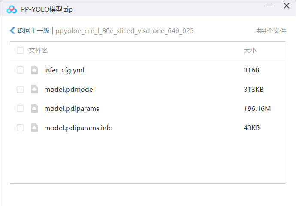Click the PP-YOLO模型.zip window title
Image resolution: width=296 pixels, height=206 pixels.
click(47, 9)
